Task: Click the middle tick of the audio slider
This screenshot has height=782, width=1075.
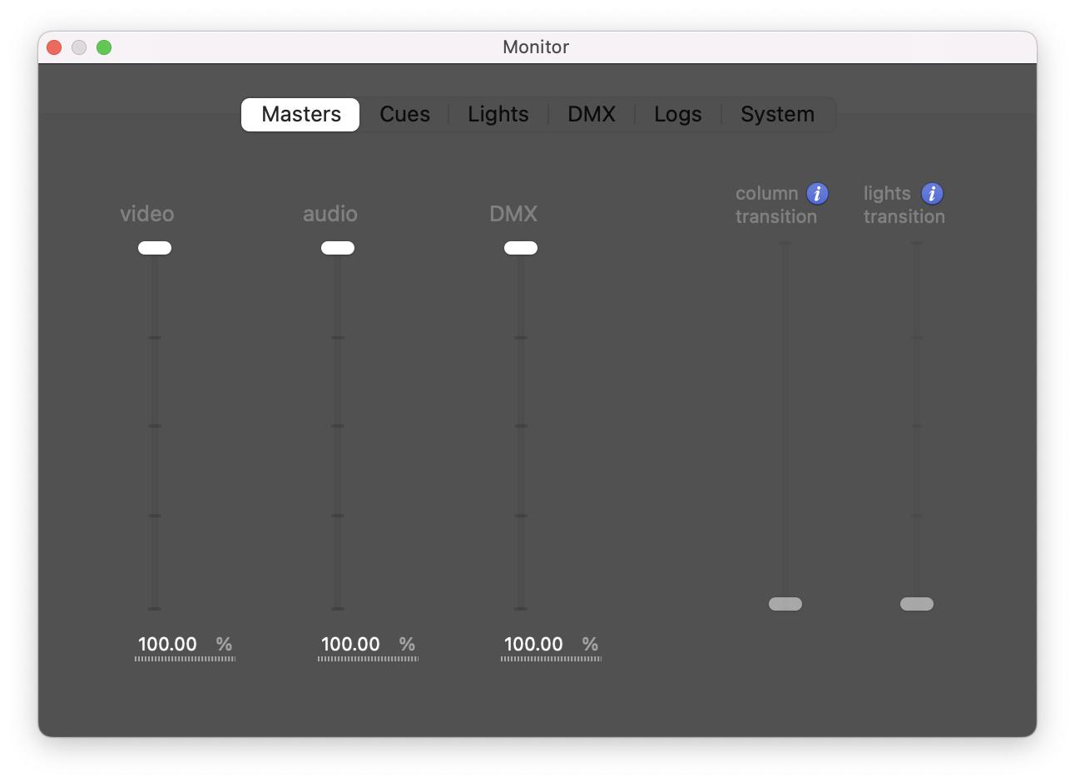Action: (338, 426)
